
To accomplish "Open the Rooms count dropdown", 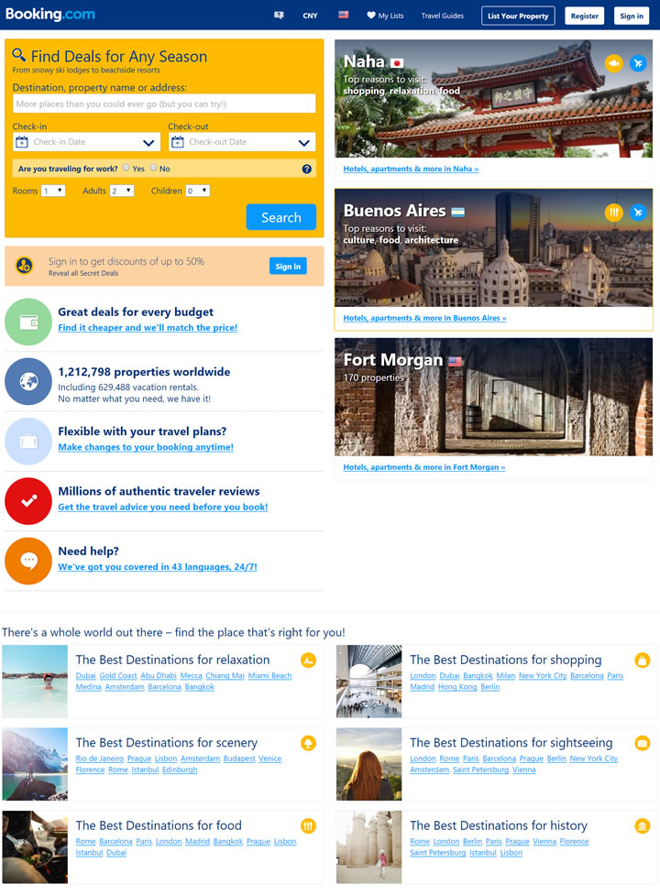I will coord(53,191).
